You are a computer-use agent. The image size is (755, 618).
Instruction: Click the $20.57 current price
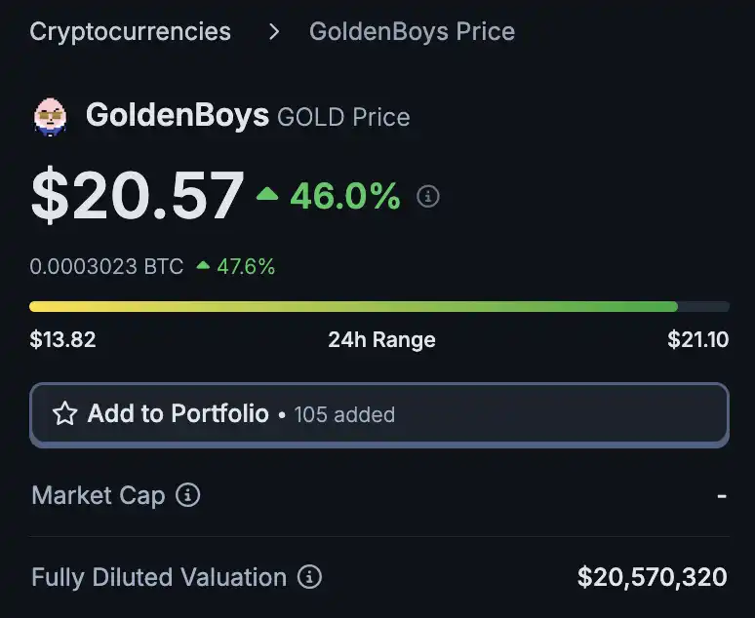(138, 195)
